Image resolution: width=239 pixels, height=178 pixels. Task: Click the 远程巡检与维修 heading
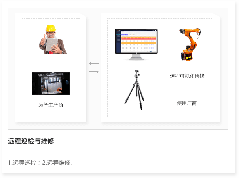(x=31, y=141)
